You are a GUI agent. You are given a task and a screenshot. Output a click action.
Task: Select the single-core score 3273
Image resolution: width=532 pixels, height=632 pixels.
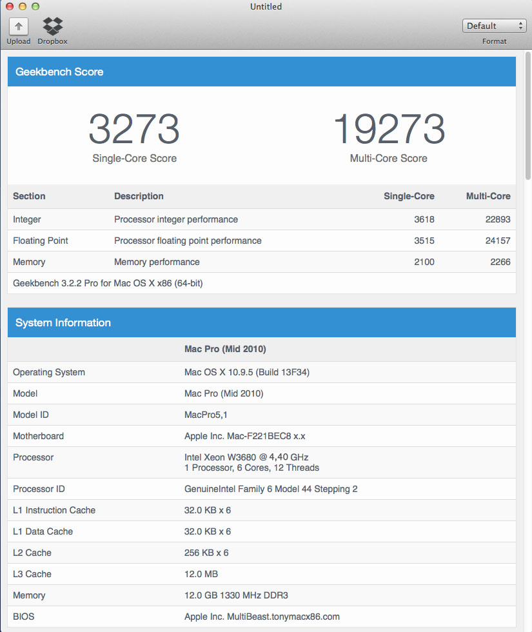134,128
